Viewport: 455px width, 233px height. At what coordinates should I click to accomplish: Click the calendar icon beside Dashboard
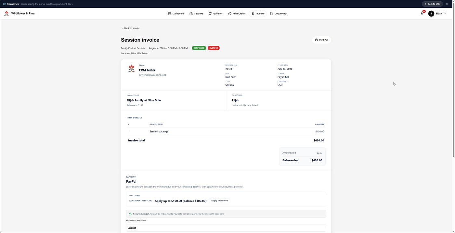coord(169,14)
